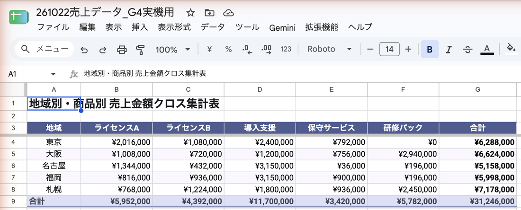Viewport: 521px width, 210px height.
Task: Check the cloud save status icon
Action: 228,13
